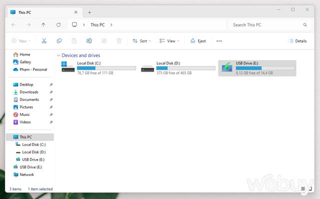Expand the chevron before This PC breadcrumb

point(84,24)
